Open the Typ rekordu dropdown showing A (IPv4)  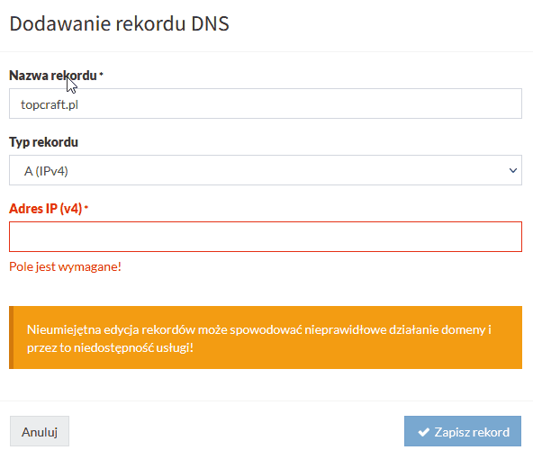266,170
